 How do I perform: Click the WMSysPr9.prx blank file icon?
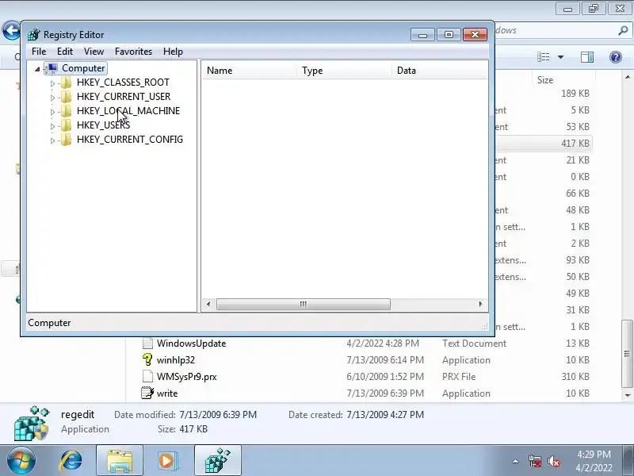147,376
